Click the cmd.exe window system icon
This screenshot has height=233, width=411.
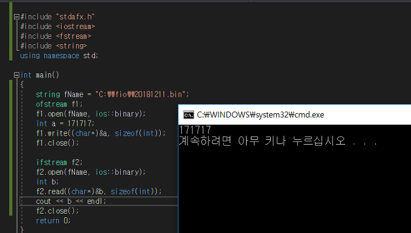click(189, 115)
